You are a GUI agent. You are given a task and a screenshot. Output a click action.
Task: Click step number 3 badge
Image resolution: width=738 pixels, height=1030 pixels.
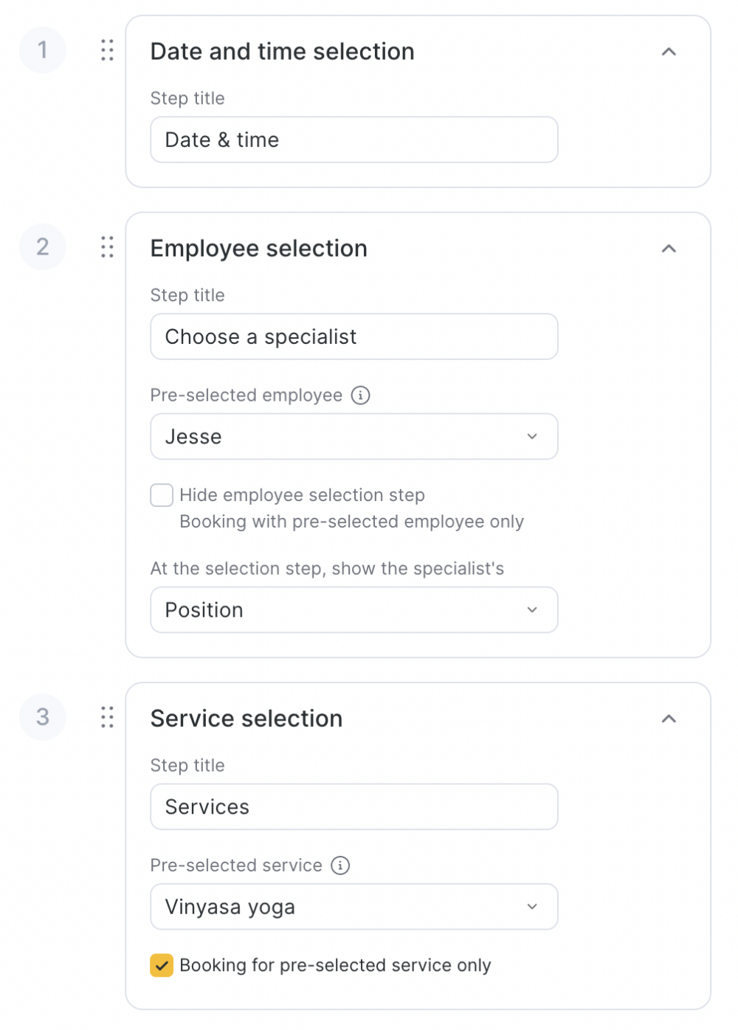click(43, 717)
